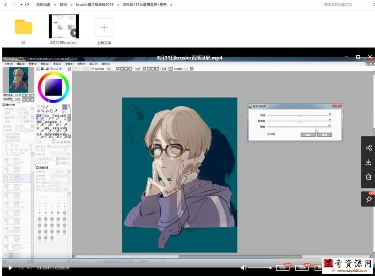This screenshot has height=276, width=375.
Task: Toggle the selection edge checkbox in toolbar
Action: tap(92, 69)
